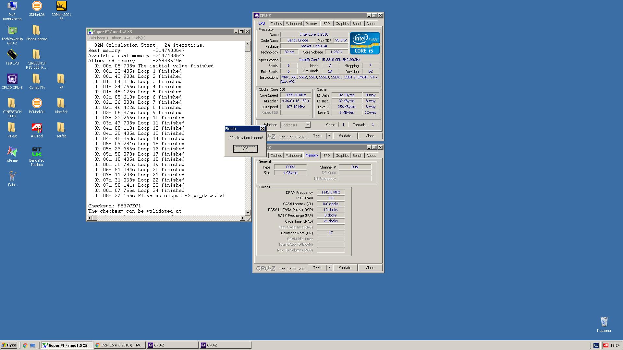Switch to Super PI taskbar button
This screenshot has height=350, width=623.
point(67,345)
